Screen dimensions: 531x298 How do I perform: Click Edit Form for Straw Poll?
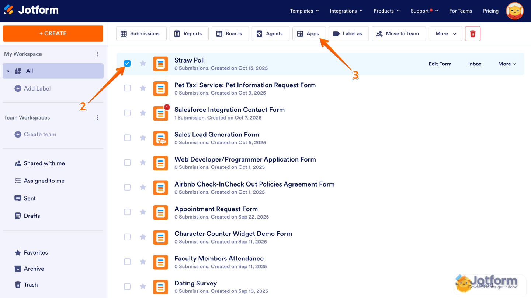click(440, 64)
